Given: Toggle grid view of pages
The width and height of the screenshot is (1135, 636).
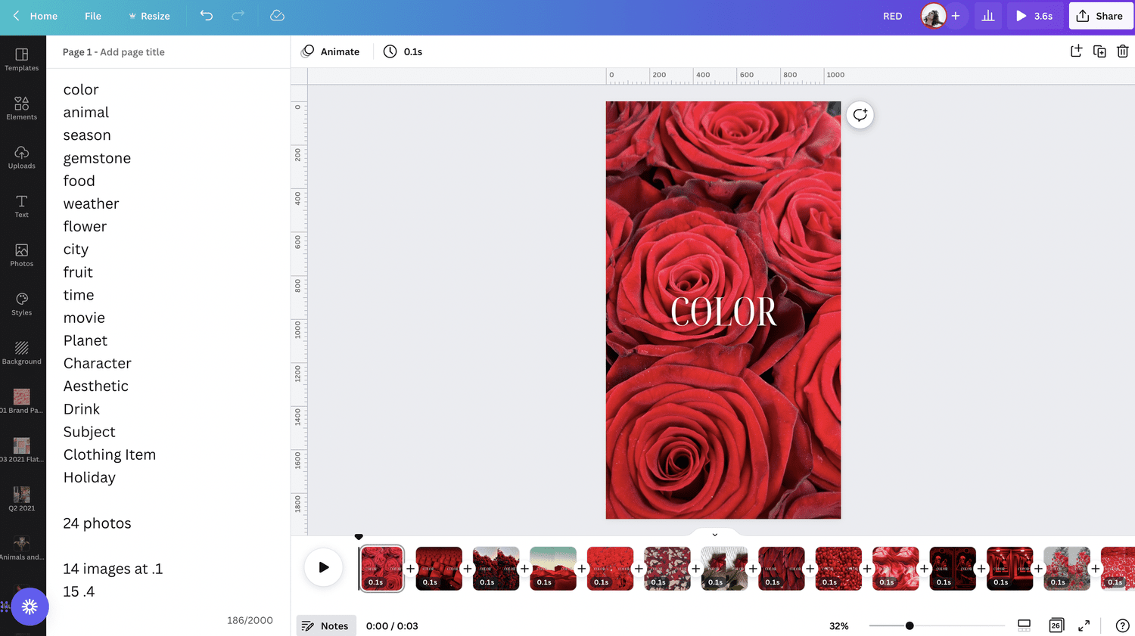Looking at the screenshot, I should pyautogui.click(x=1056, y=625).
